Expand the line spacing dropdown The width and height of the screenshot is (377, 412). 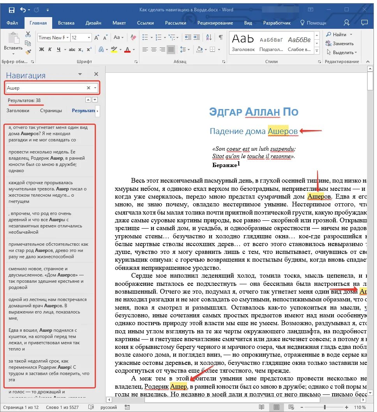point(188,49)
